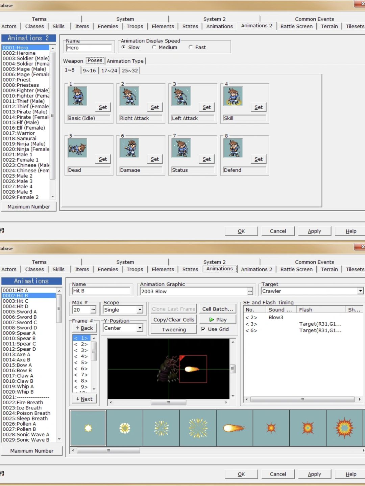Image resolution: width=365 pixels, height=486 pixels.
Task: Click the Dead pose sprite
Action: 77,148
